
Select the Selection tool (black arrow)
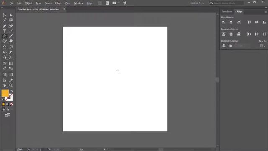tap(5, 15)
